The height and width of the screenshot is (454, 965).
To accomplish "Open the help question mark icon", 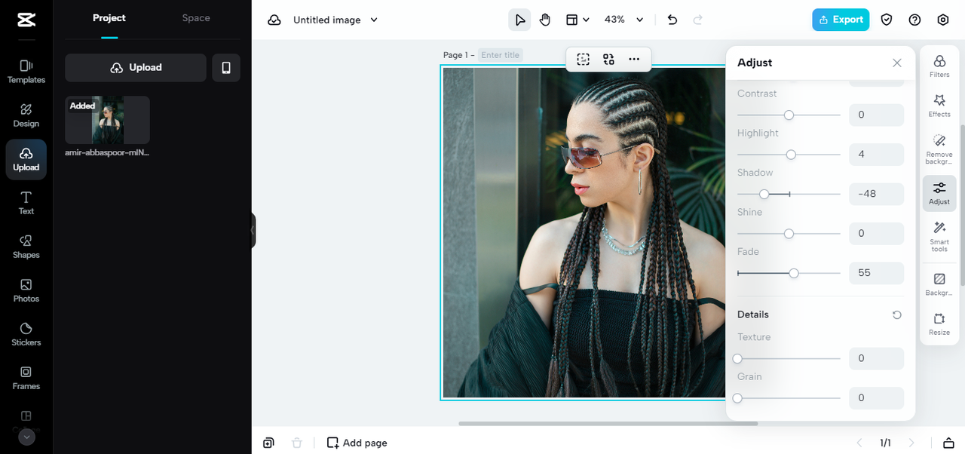I will (x=914, y=20).
